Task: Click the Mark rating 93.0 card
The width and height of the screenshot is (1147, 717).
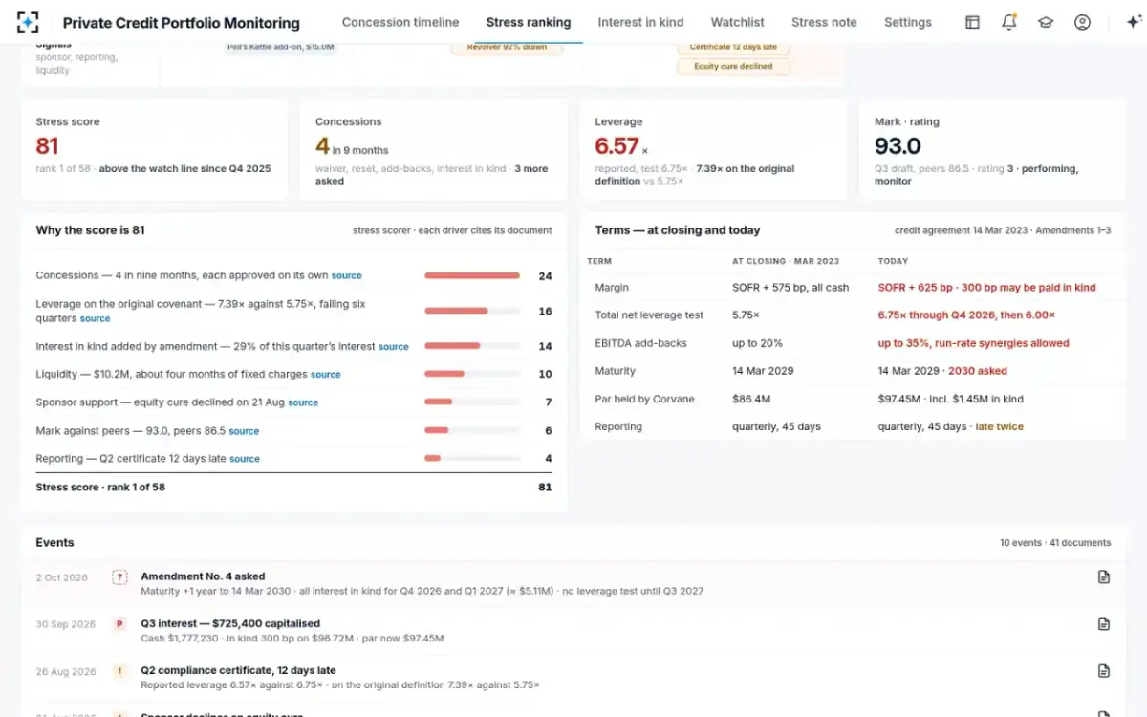Action: [992, 150]
